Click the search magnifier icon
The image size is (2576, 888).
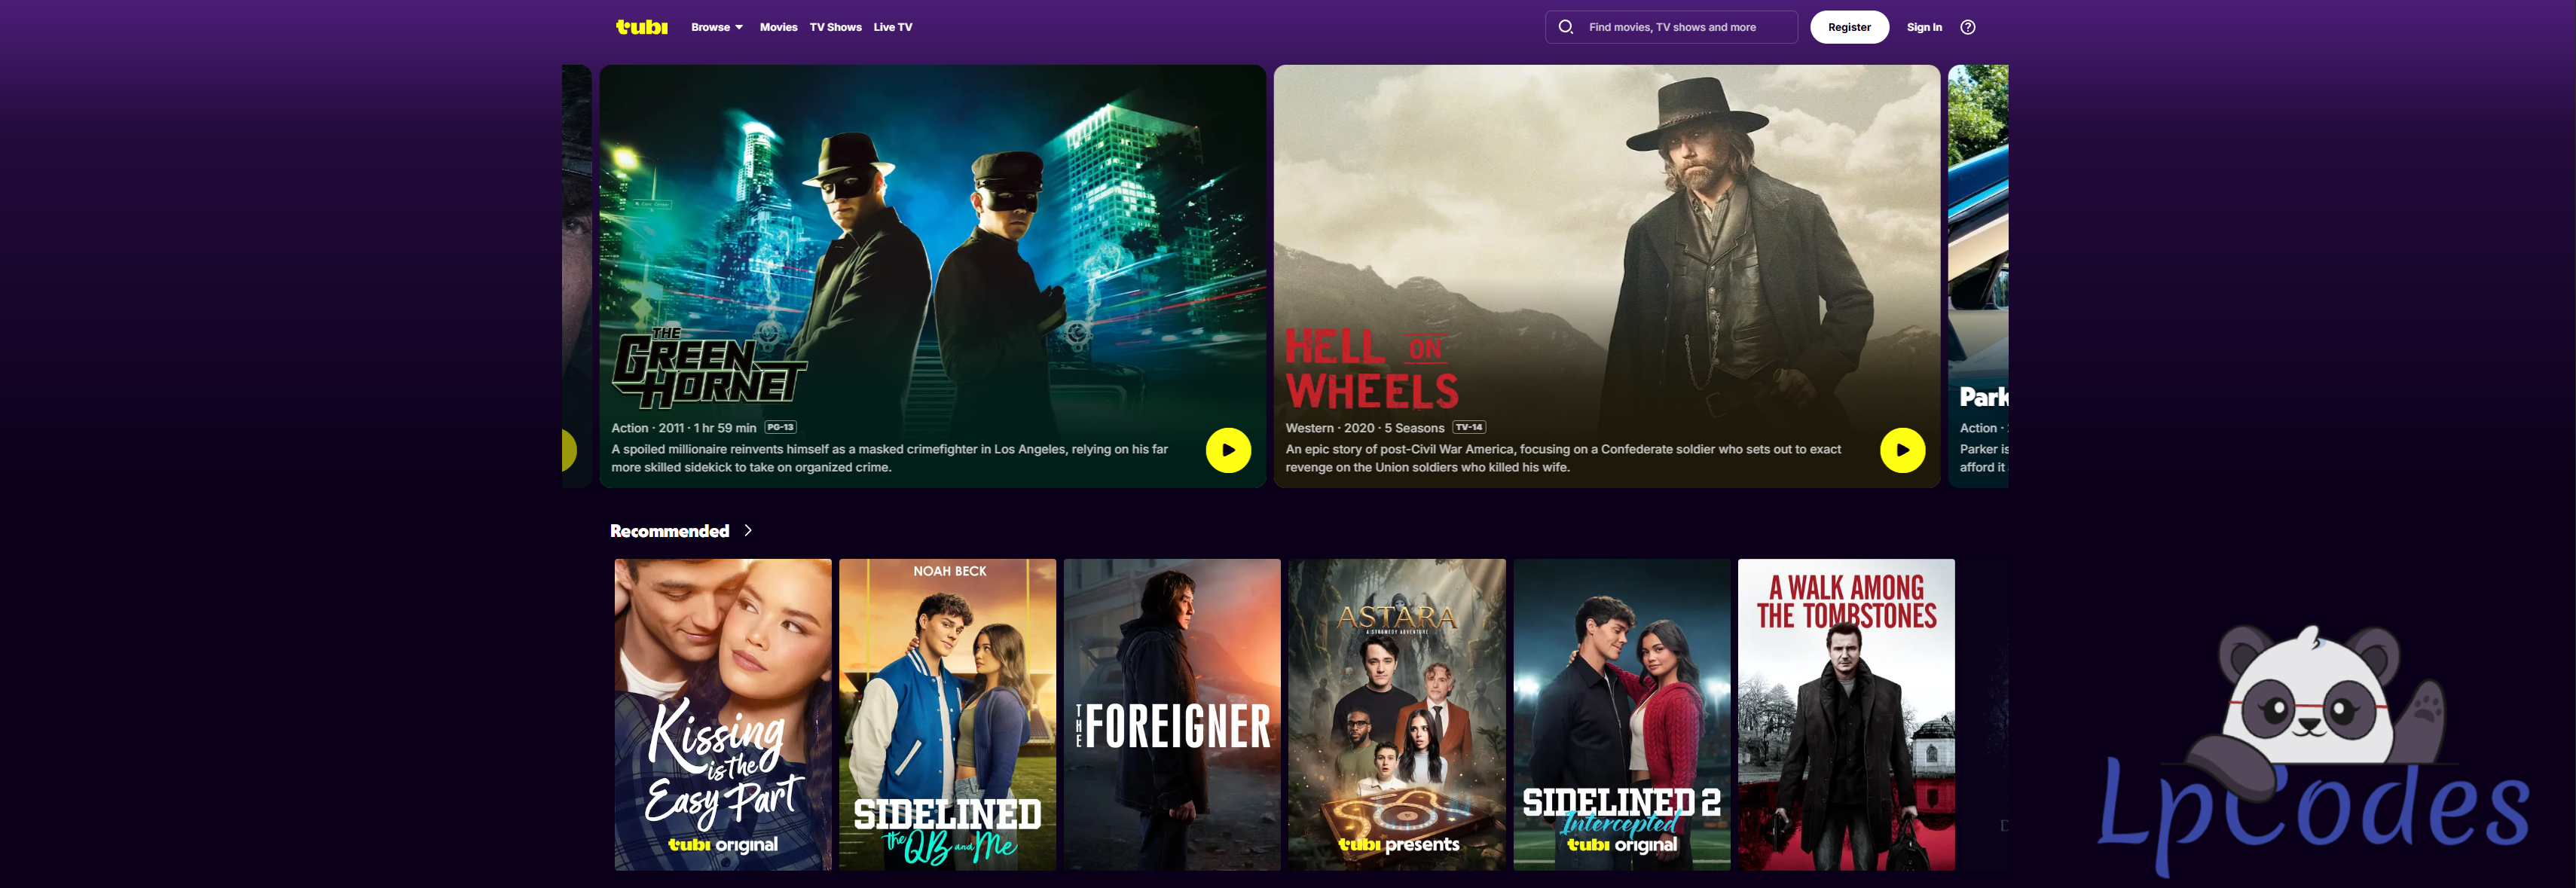(x=1566, y=27)
